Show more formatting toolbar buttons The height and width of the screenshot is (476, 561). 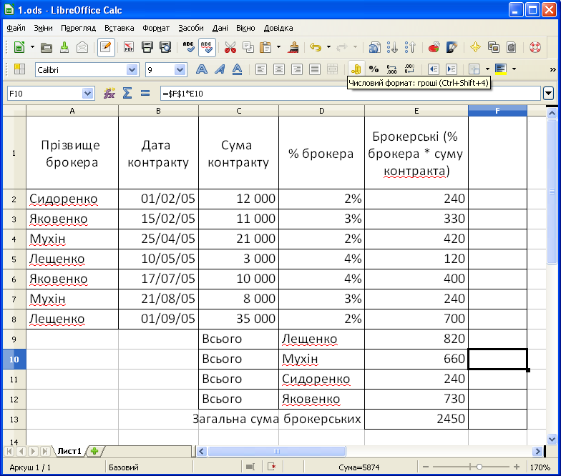[552, 69]
